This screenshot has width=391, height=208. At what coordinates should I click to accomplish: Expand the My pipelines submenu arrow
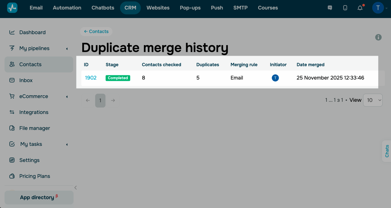click(67, 49)
